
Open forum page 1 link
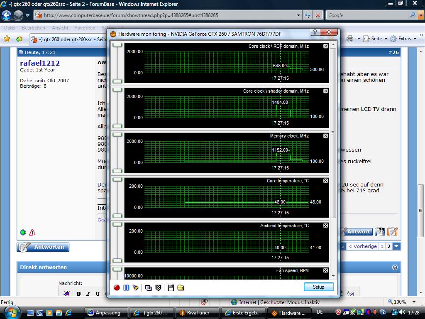pos(382,246)
